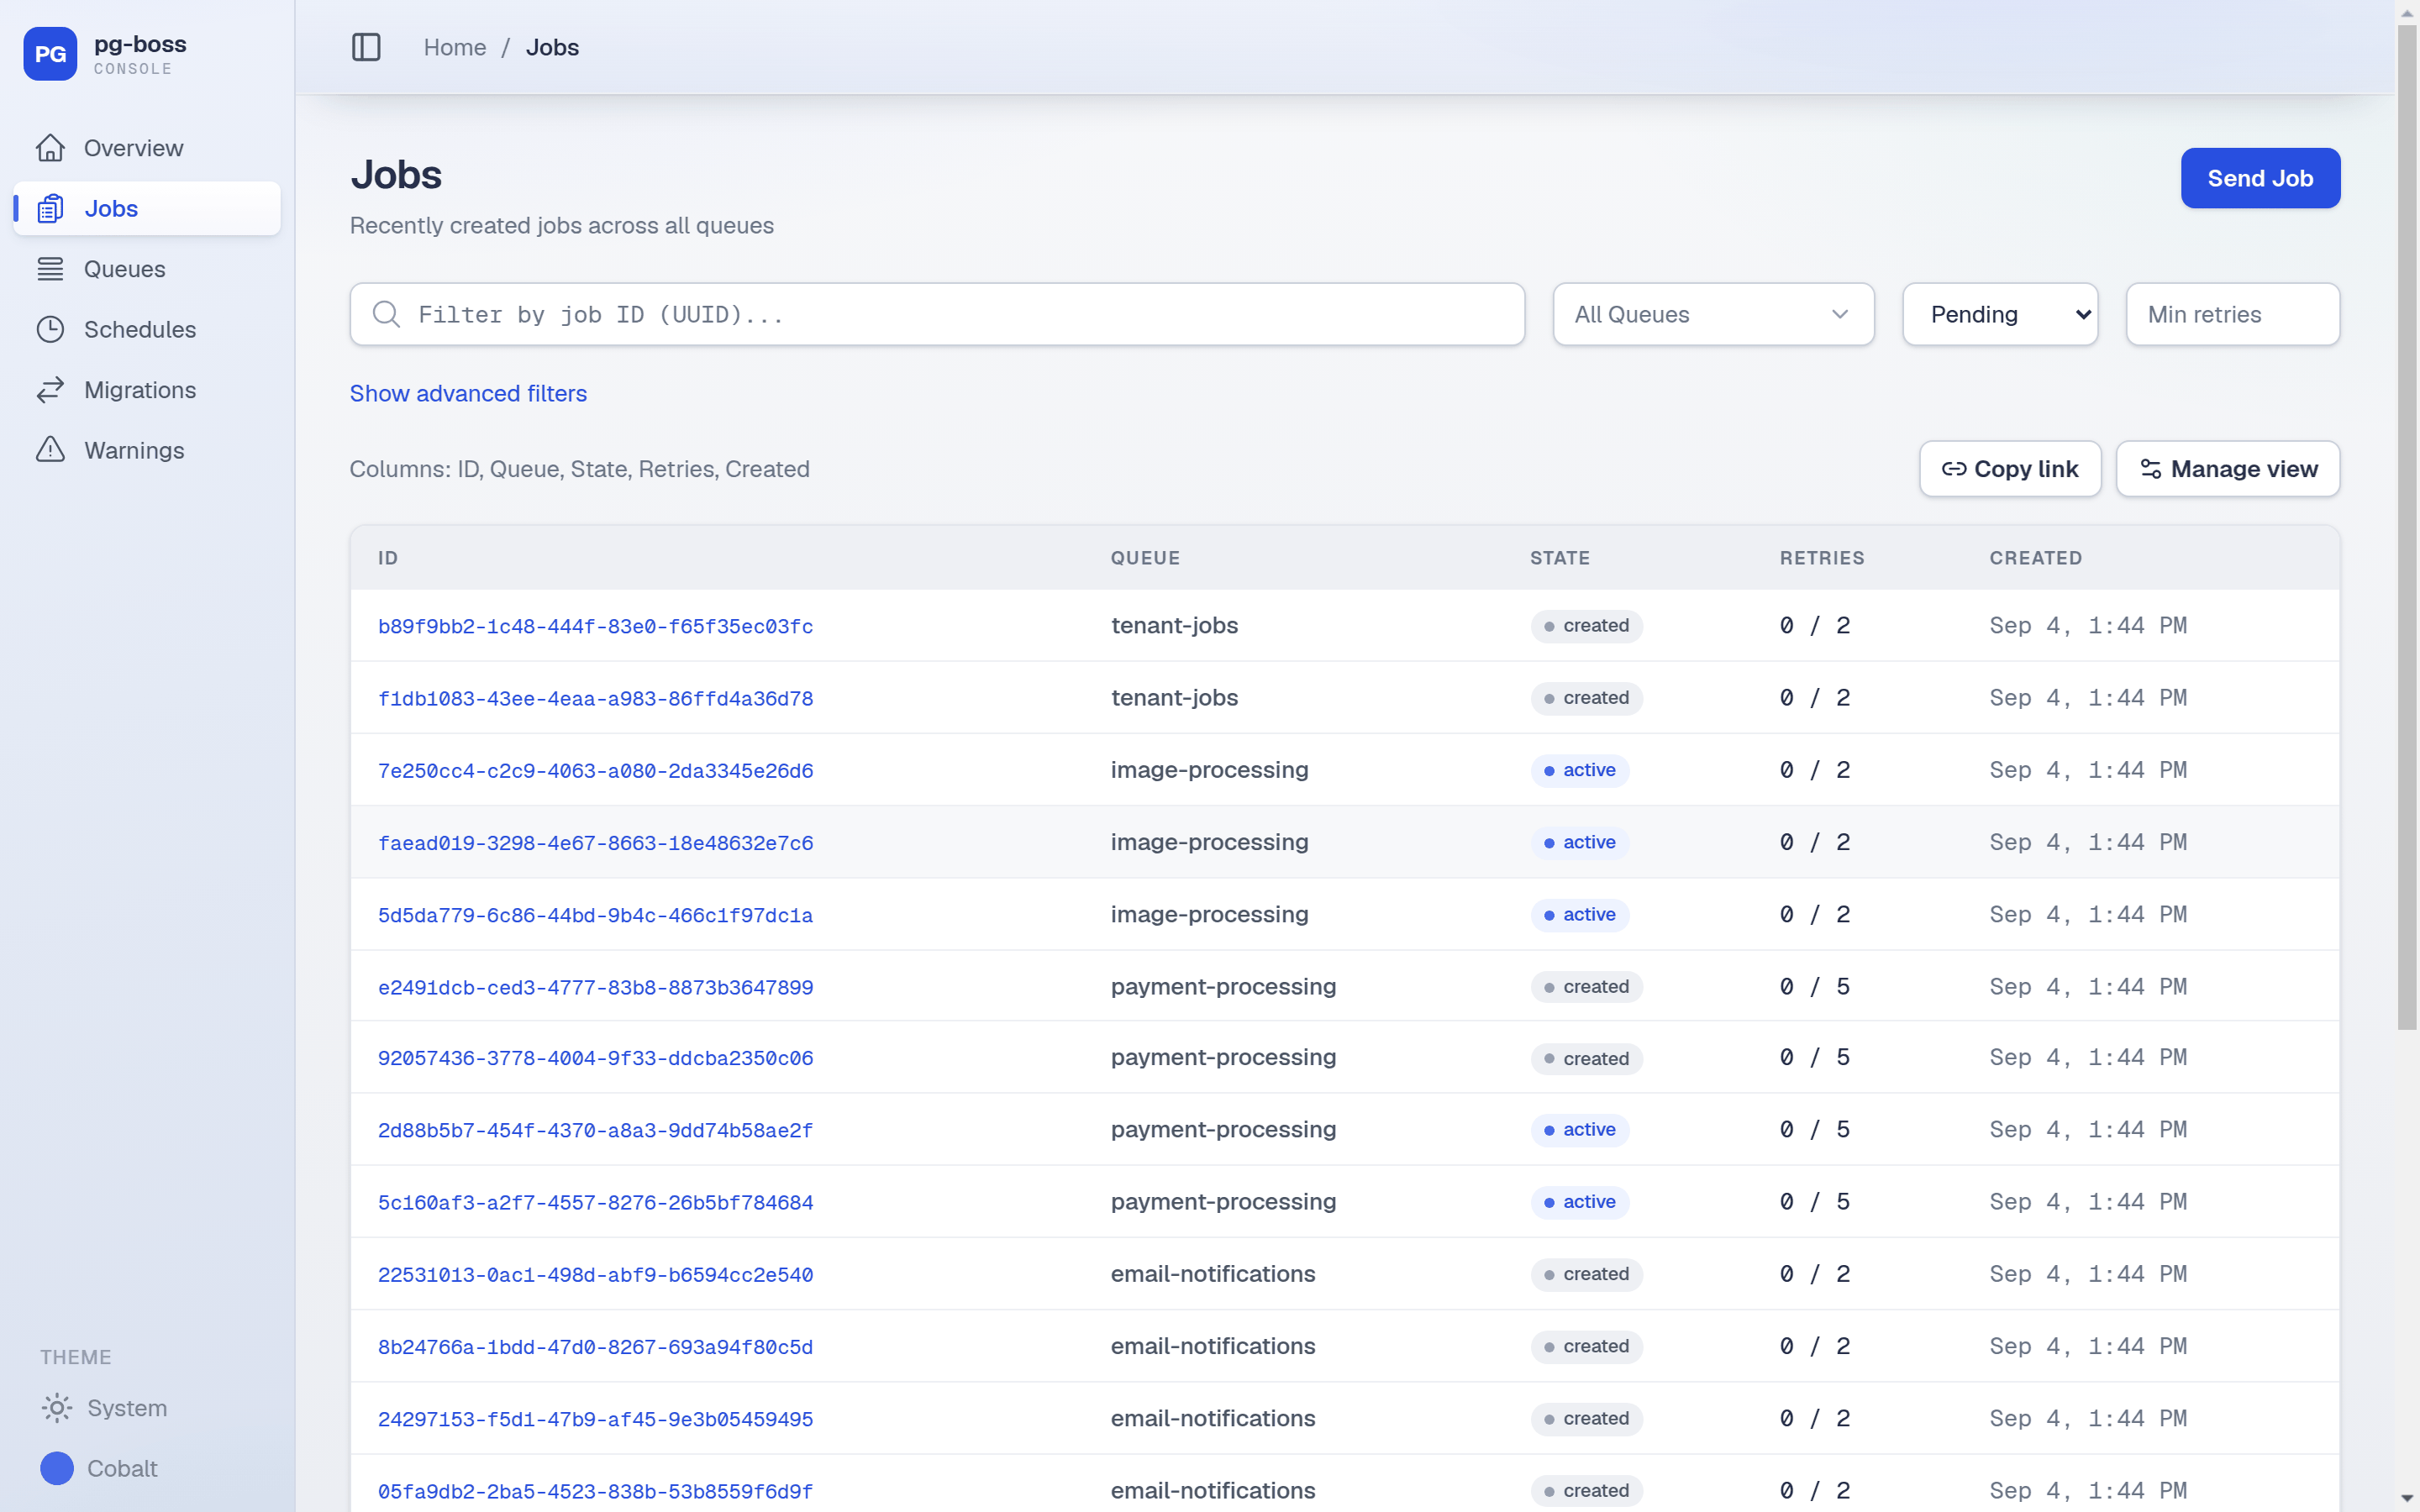Show advanced filters
The height and width of the screenshot is (1512, 2420).
click(x=468, y=393)
